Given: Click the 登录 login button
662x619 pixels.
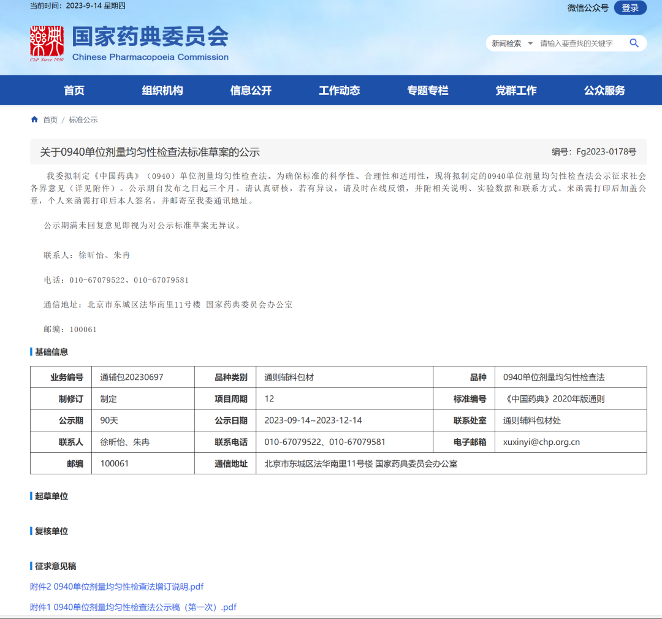Looking at the screenshot, I should [x=630, y=7].
